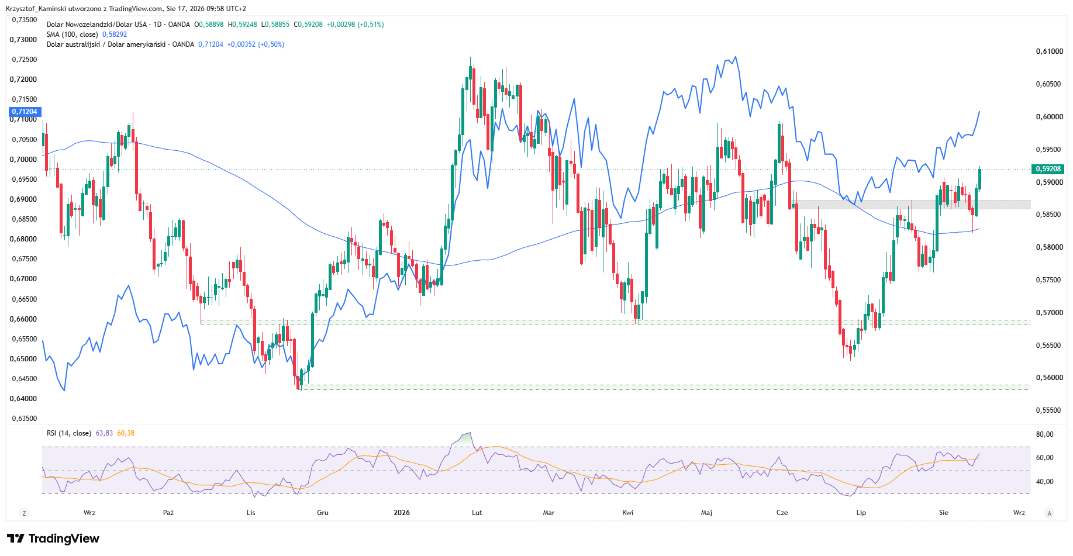Click the change value +0,00298 (+0,51%)
The image size is (1073, 556).
click(x=356, y=25)
